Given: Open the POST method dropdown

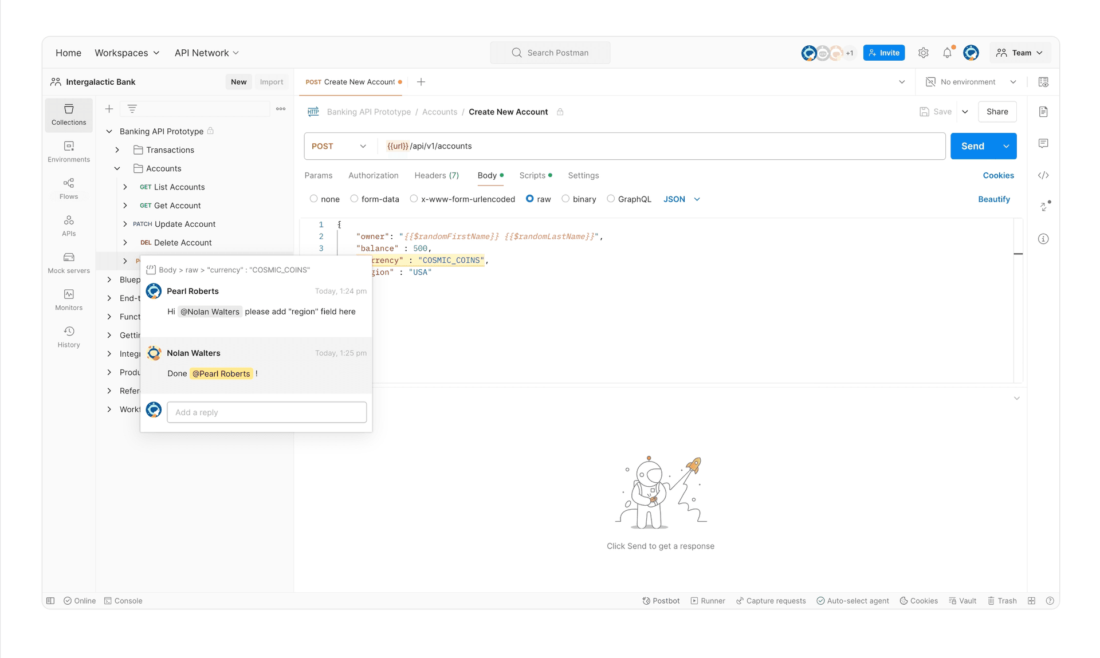Looking at the screenshot, I should click(339, 146).
